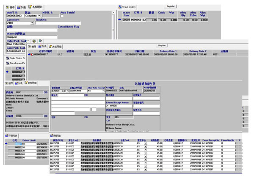Image resolution: width=254 pixels, height=179 pixels.
Task: Click the exit door icon in small toolbar
Action: pos(40,41)
